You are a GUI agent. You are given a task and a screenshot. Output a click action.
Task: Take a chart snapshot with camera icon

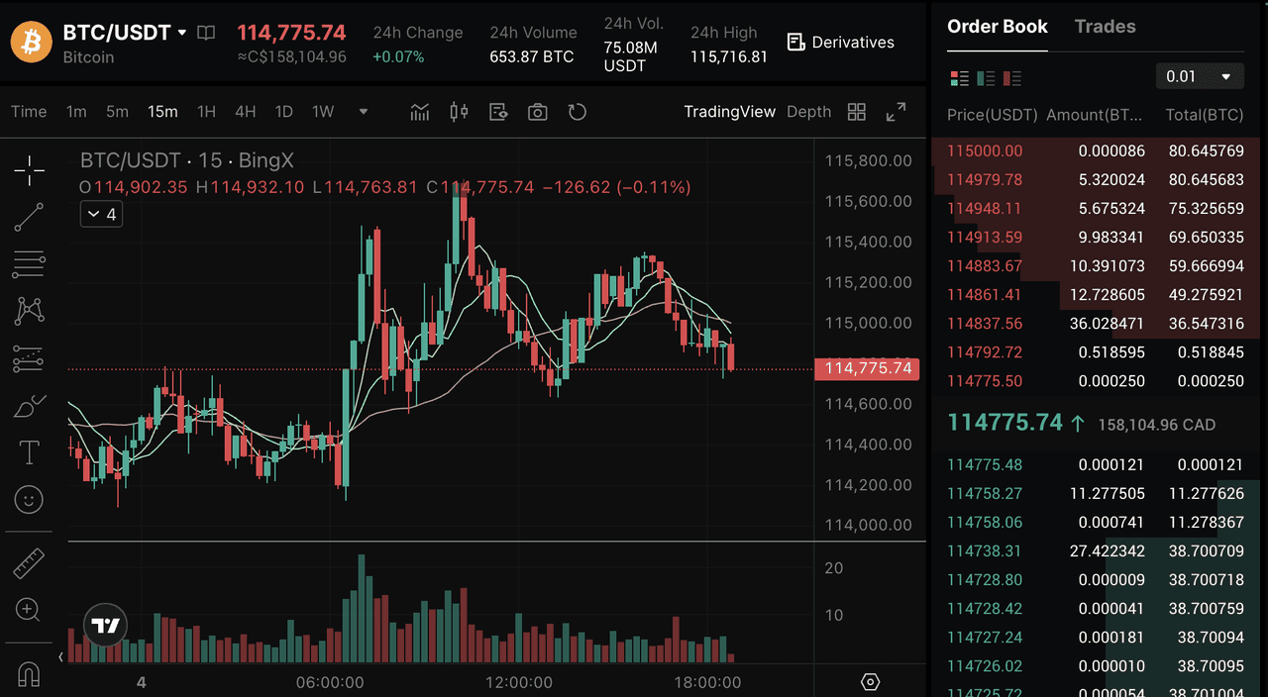click(537, 112)
